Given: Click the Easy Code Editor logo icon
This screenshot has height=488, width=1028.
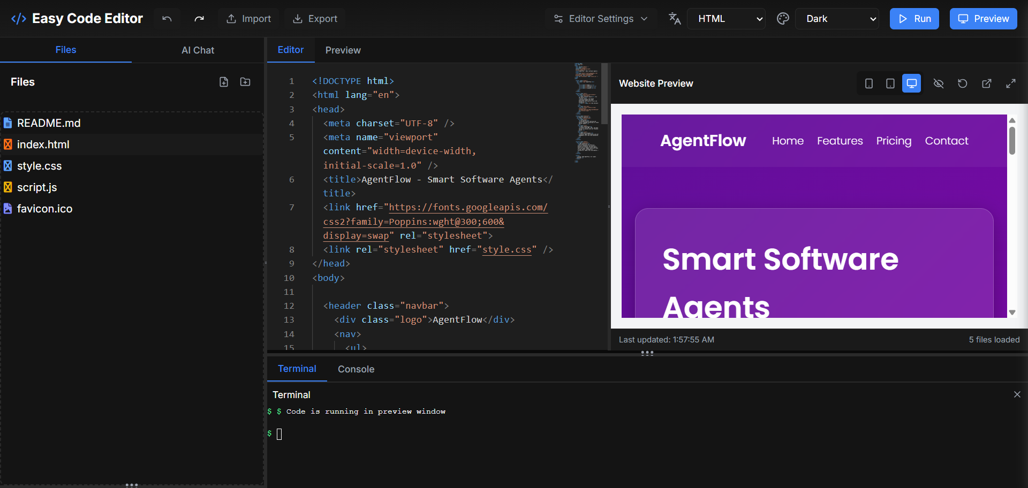Looking at the screenshot, I should click(19, 19).
